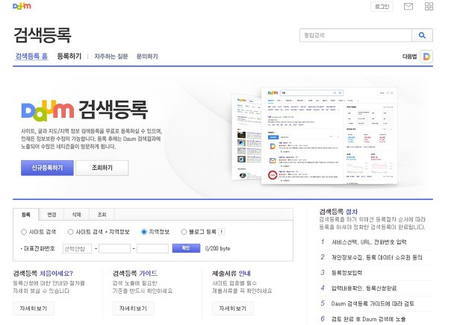The height and width of the screenshot is (325, 463).
Task: Click 자세히보기 under 검색등록 가이드
Action: point(133,308)
